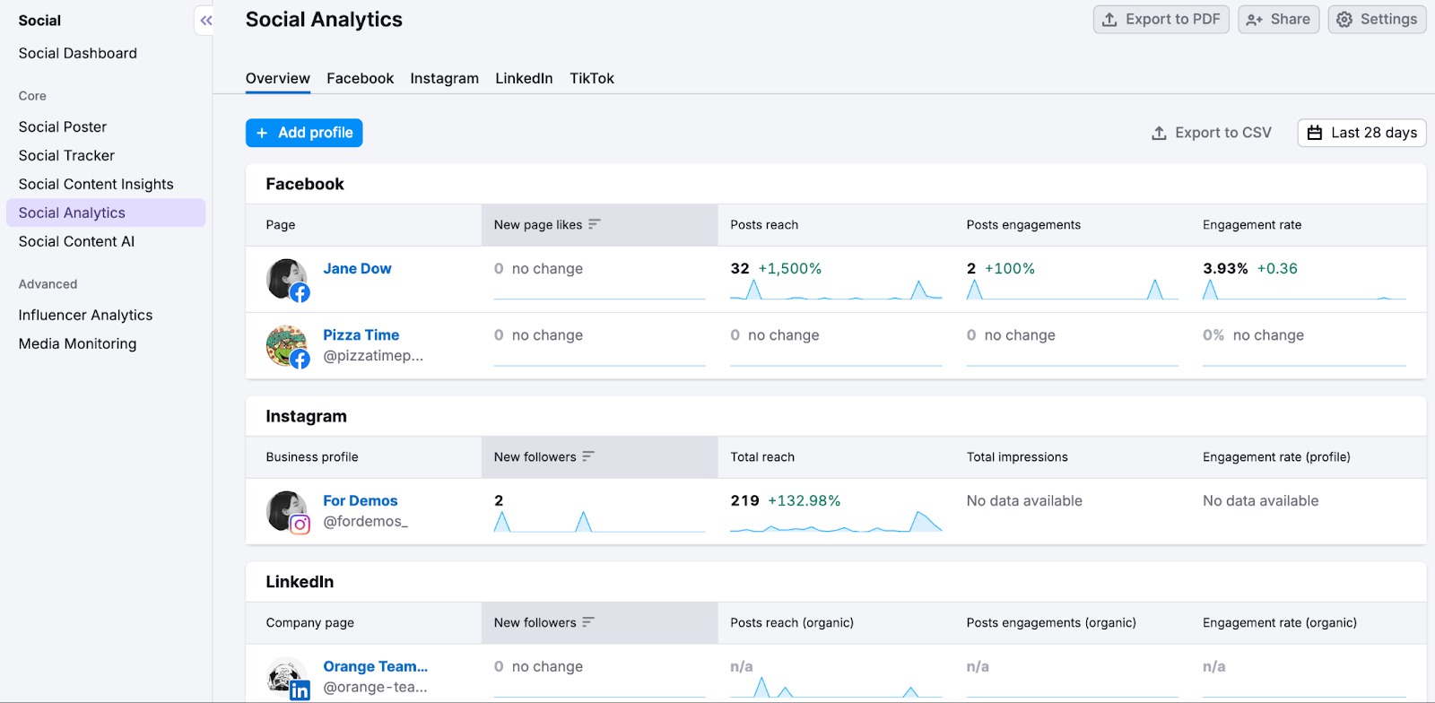Image resolution: width=1435 pixels, height=703 pixels.
Task: Click the Add profile button
Action: (x=304, y=133)
